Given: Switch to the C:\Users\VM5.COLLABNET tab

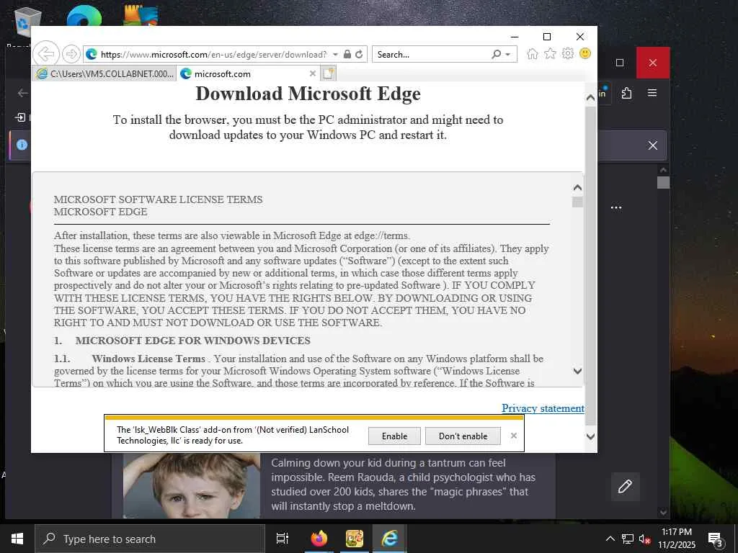Looking at the screenshot, I should point(105,74).
